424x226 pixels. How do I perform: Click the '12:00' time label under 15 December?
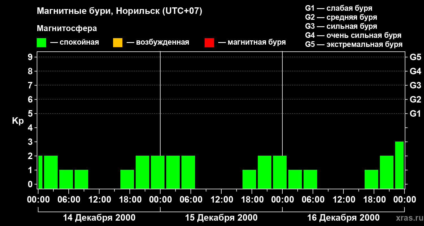coord(221,200)
